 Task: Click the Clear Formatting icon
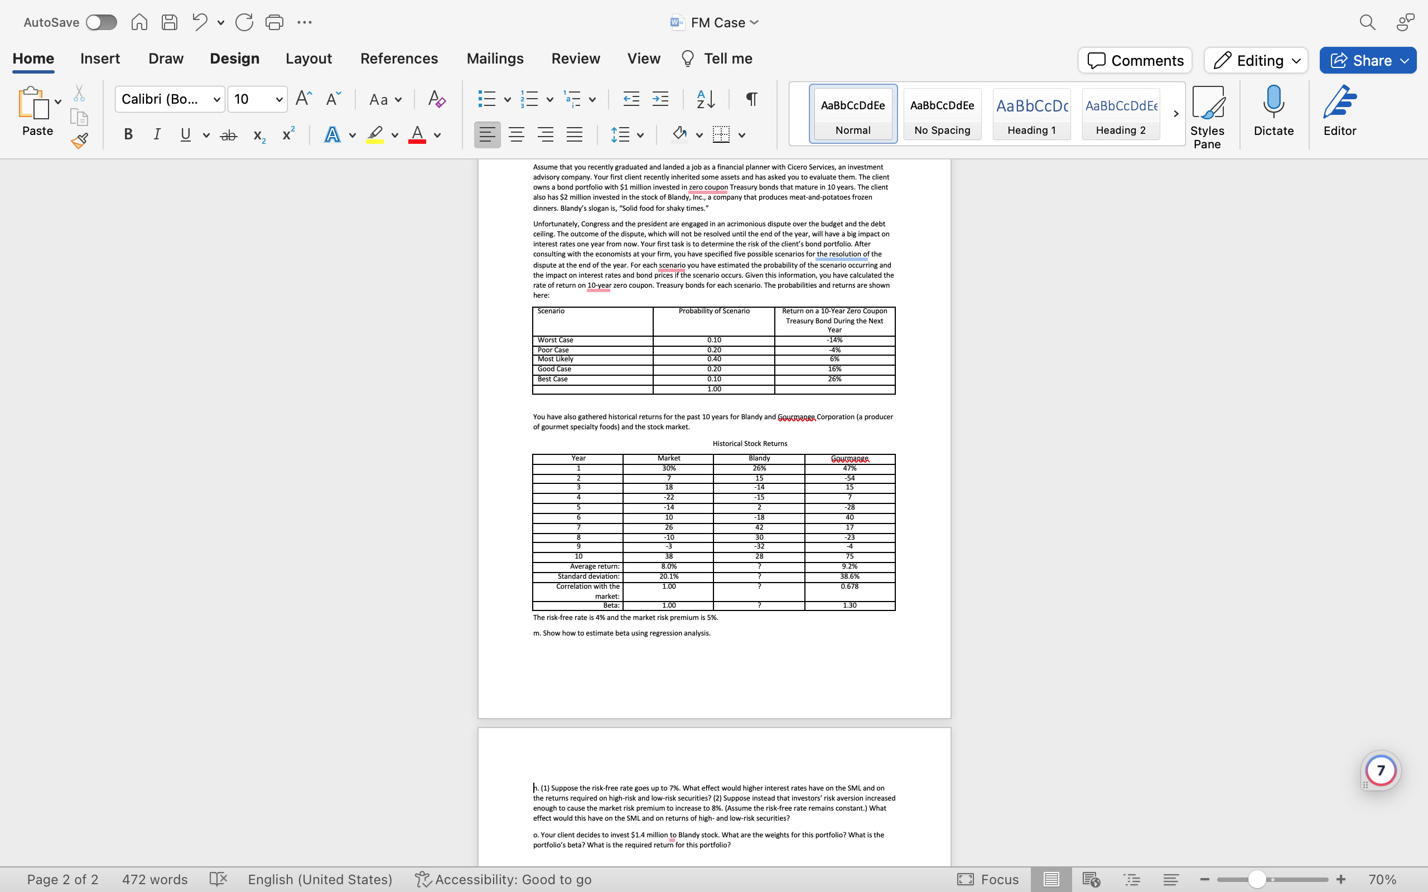click(436, 99)
